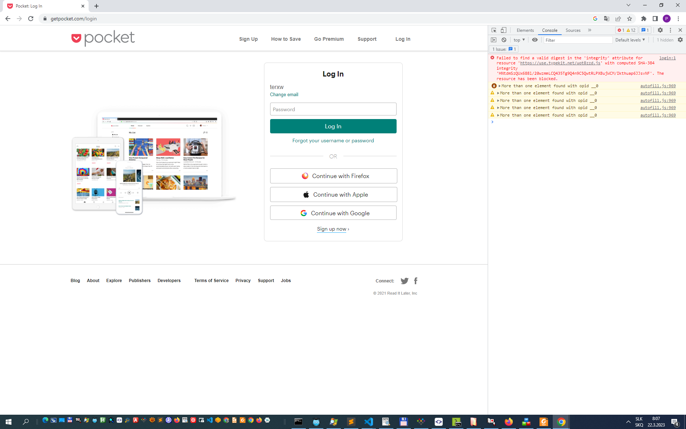Click the Pocket logo in the header
Image resolution: width=686 pixels, height=429 pixels.
pyautogui.click(x=103, y=38)
